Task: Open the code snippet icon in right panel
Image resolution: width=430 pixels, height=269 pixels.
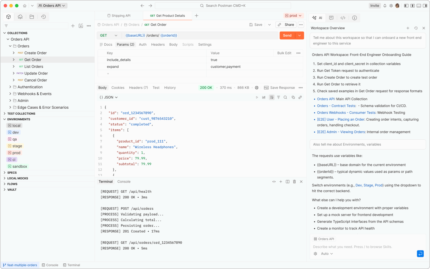Action: click(343, 18)
